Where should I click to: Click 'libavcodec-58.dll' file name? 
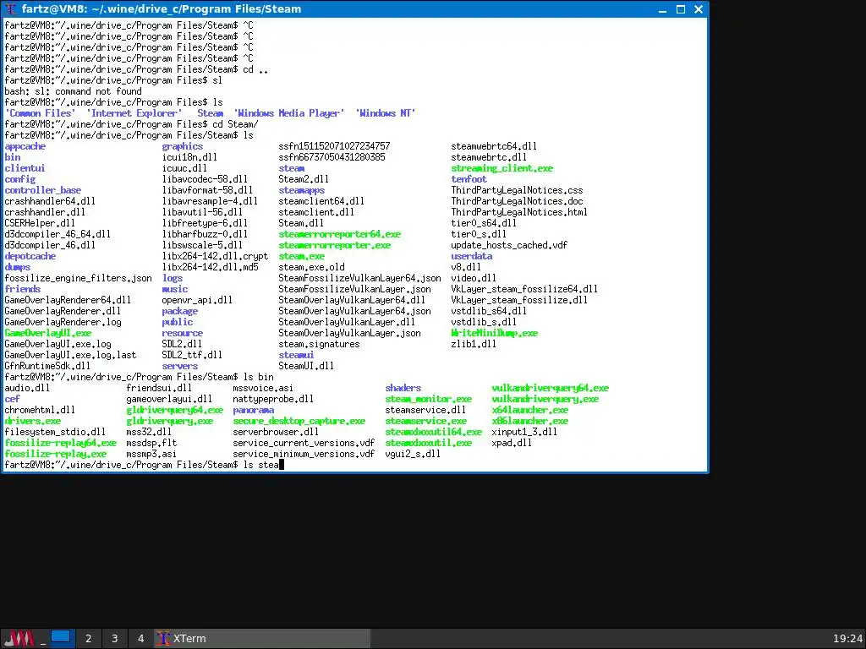click(x=205, y=179)
